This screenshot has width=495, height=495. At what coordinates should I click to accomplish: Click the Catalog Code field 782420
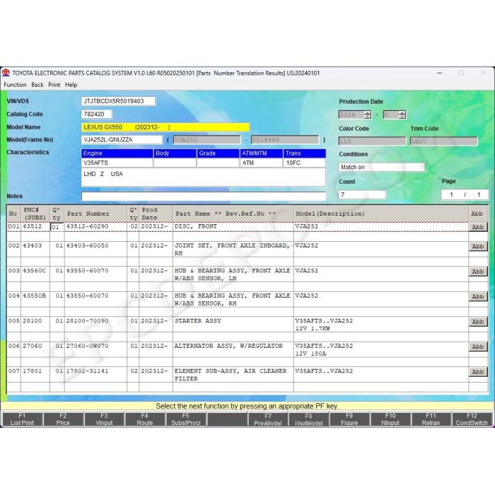click(96, 114)
